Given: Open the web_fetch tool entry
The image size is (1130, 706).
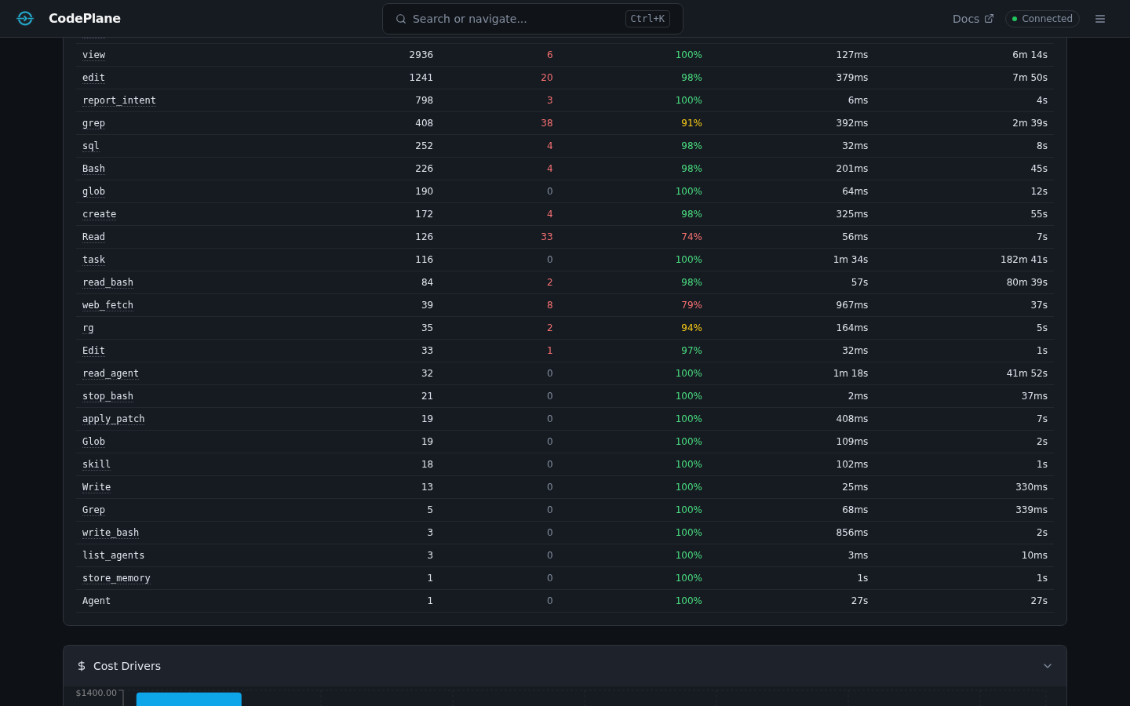Looking at the screenshot, I should (108, 305).
